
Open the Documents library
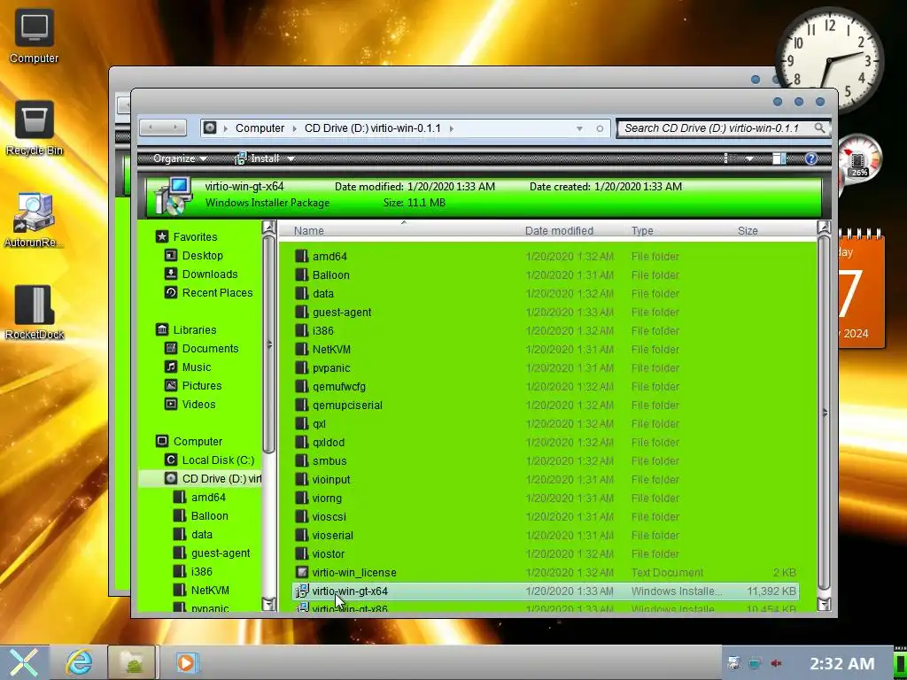click(201, 348)
